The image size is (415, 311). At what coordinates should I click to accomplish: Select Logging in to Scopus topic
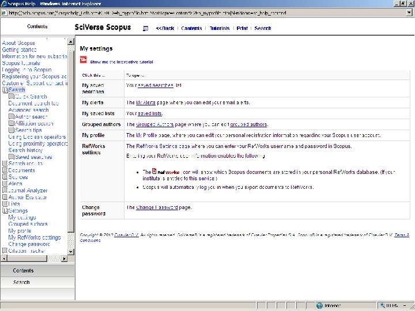27,70
